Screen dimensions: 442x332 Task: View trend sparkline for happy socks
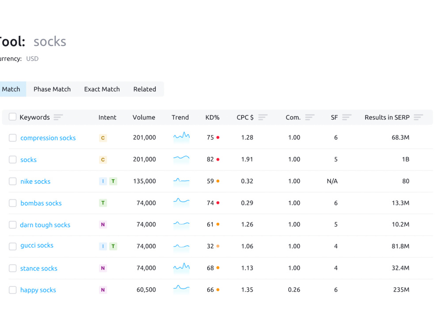(181, 289)
